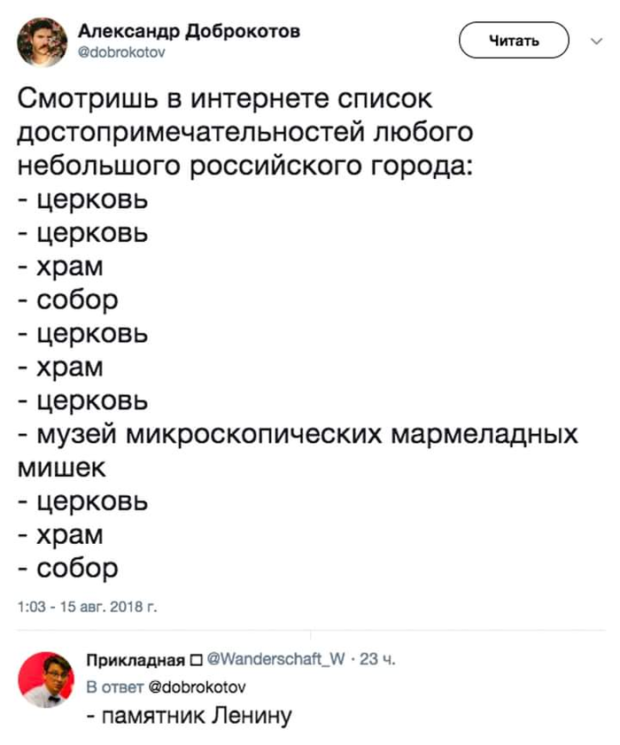Open Александр Доброкотов's profile avatar
620x745 pixels.
coord(43,43)
